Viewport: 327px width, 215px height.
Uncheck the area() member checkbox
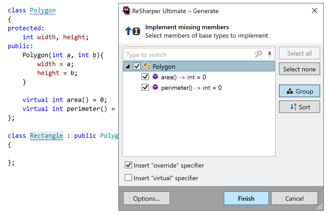point(145,77)
